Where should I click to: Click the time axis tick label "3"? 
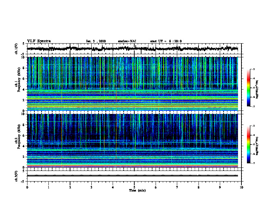pos(91,187)
